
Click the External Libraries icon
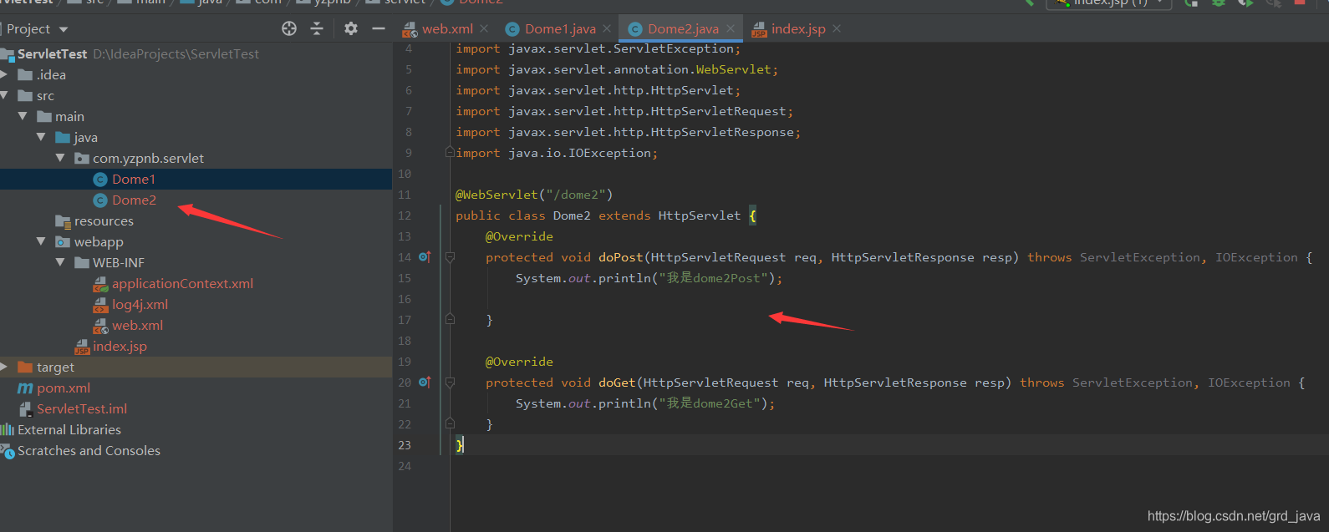click(8, 429)
